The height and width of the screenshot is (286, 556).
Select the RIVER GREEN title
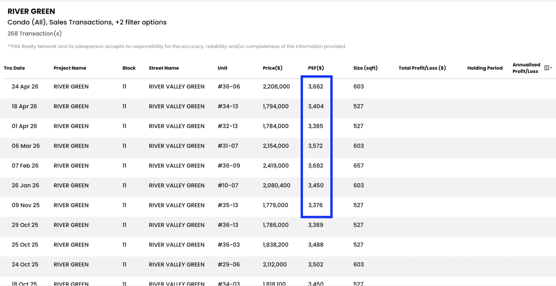[31, 11]
